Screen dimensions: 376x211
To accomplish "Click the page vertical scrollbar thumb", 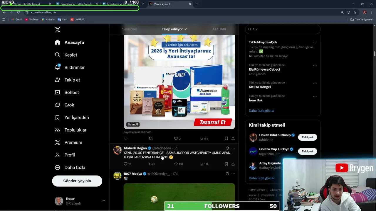I will (x=375, y=54).
